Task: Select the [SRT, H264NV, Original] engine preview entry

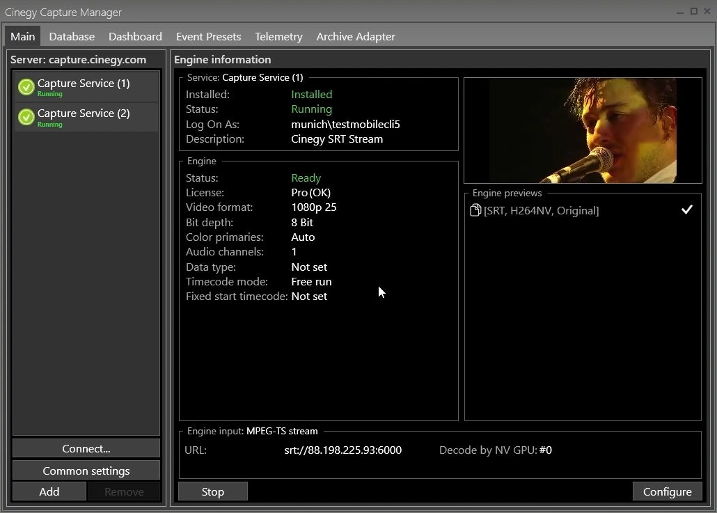Action: (583, 210)
